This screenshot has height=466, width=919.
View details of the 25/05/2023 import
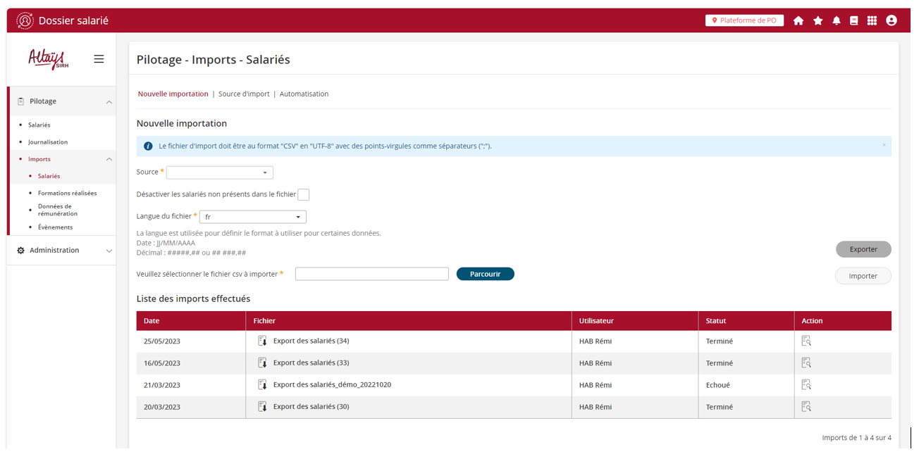click(x=806, y=341)
